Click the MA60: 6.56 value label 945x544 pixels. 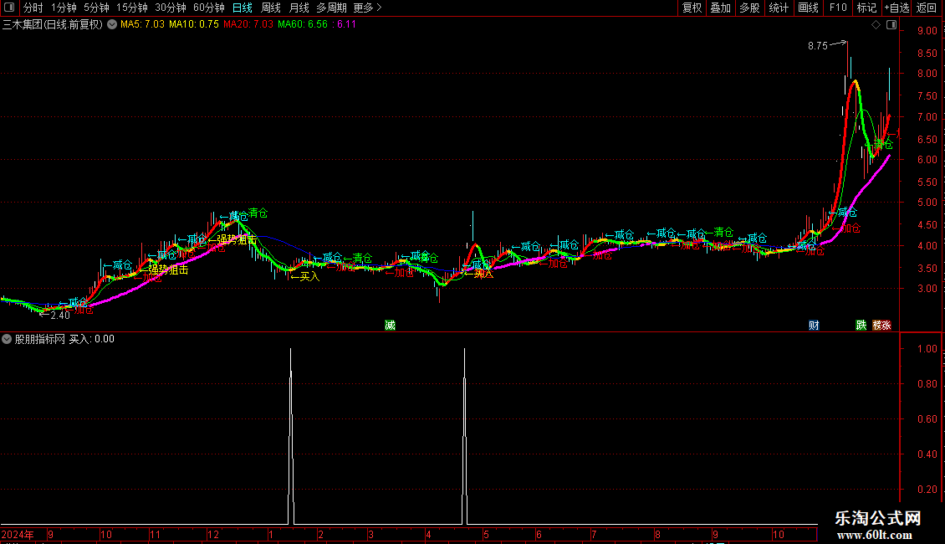tap(303, 24)
